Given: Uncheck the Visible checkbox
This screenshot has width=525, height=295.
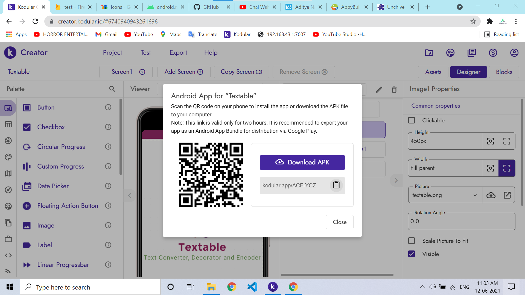Looking at the screenshot, I should 412,254.
